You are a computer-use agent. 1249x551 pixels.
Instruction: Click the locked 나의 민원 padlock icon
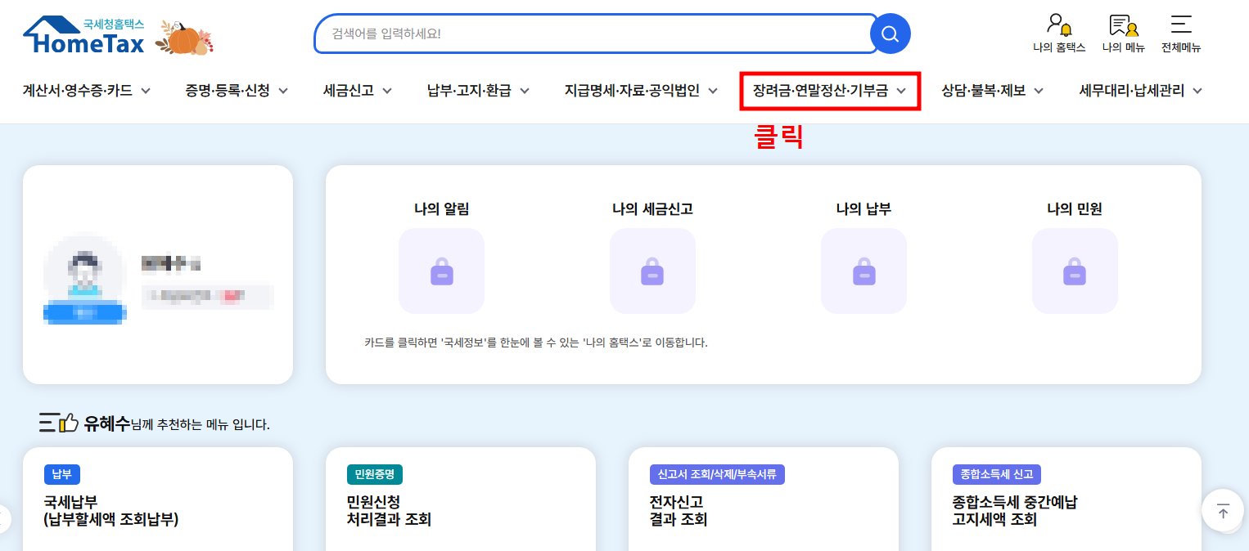(1075, 270)
